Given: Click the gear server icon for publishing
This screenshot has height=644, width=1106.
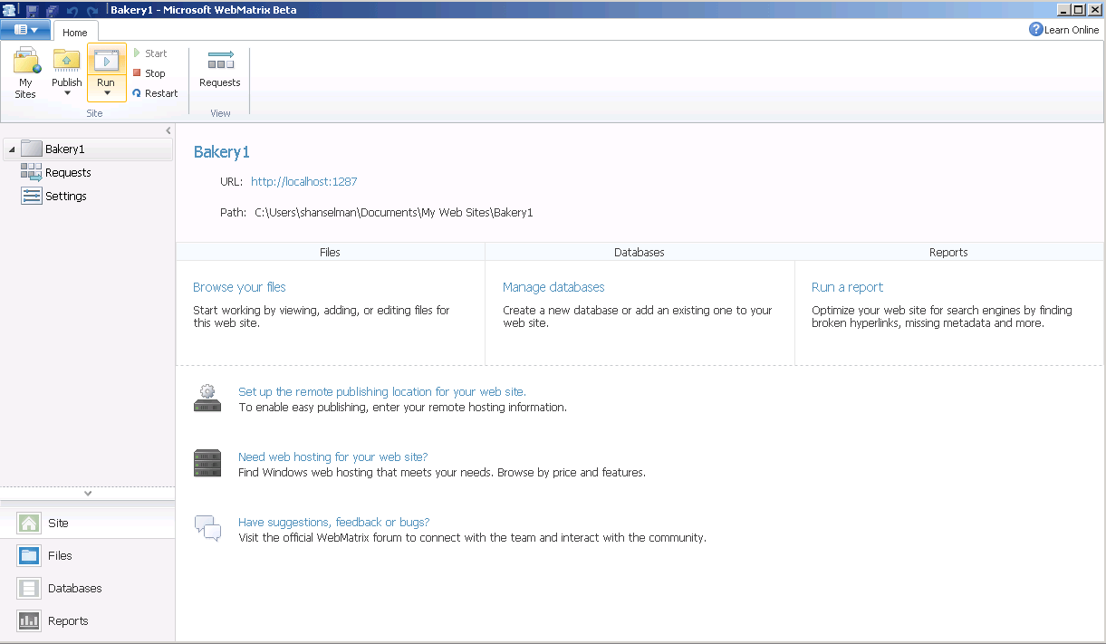Looking at the screenshot, I should 207,398.
